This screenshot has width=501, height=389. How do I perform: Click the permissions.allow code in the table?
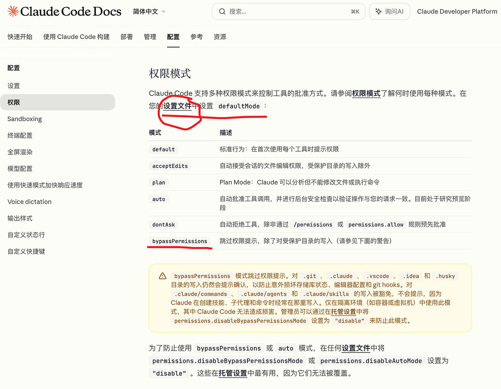click(x=376, y=225)
